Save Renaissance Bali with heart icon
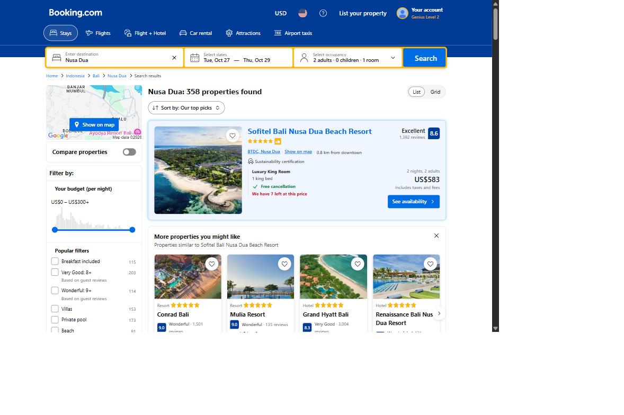624x415 pixels. [430, 264]
